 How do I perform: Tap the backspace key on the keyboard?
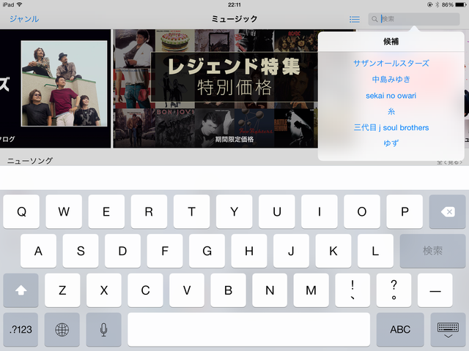click(x=447, y=211)
